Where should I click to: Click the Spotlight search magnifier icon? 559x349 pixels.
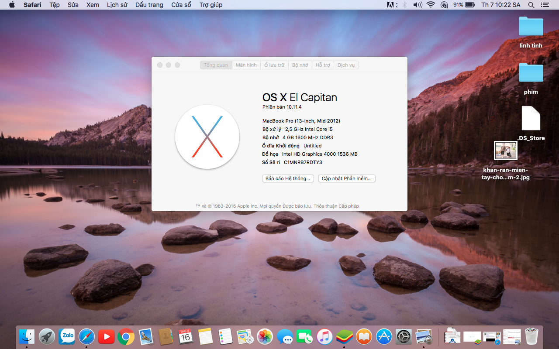531,5
